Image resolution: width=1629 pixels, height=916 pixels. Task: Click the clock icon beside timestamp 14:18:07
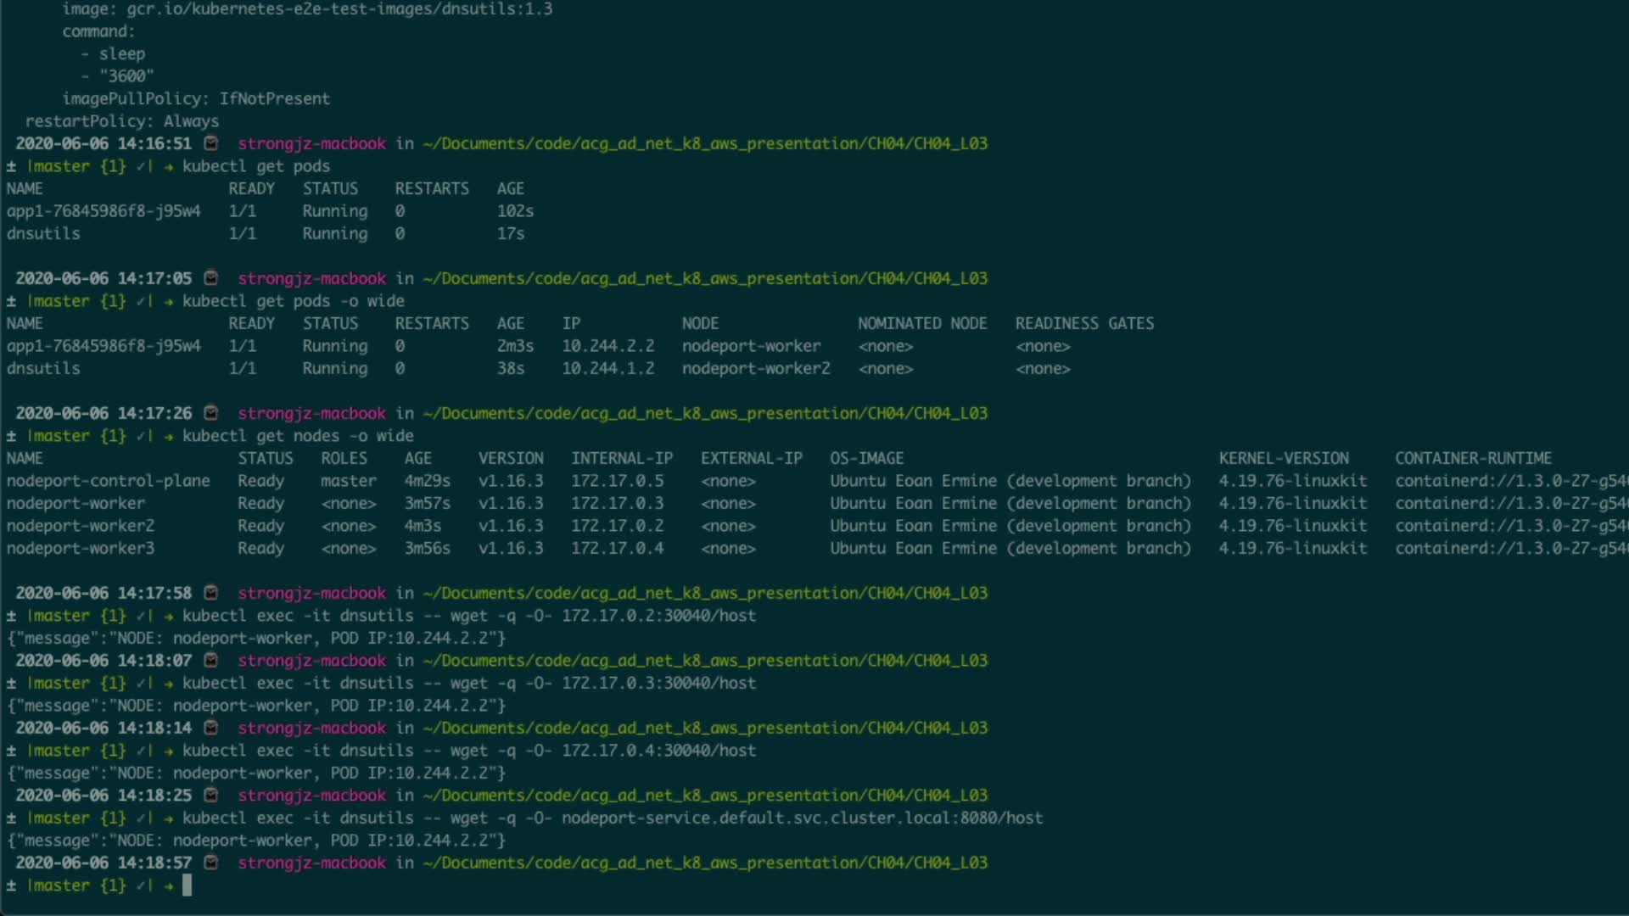pos(211,660)
